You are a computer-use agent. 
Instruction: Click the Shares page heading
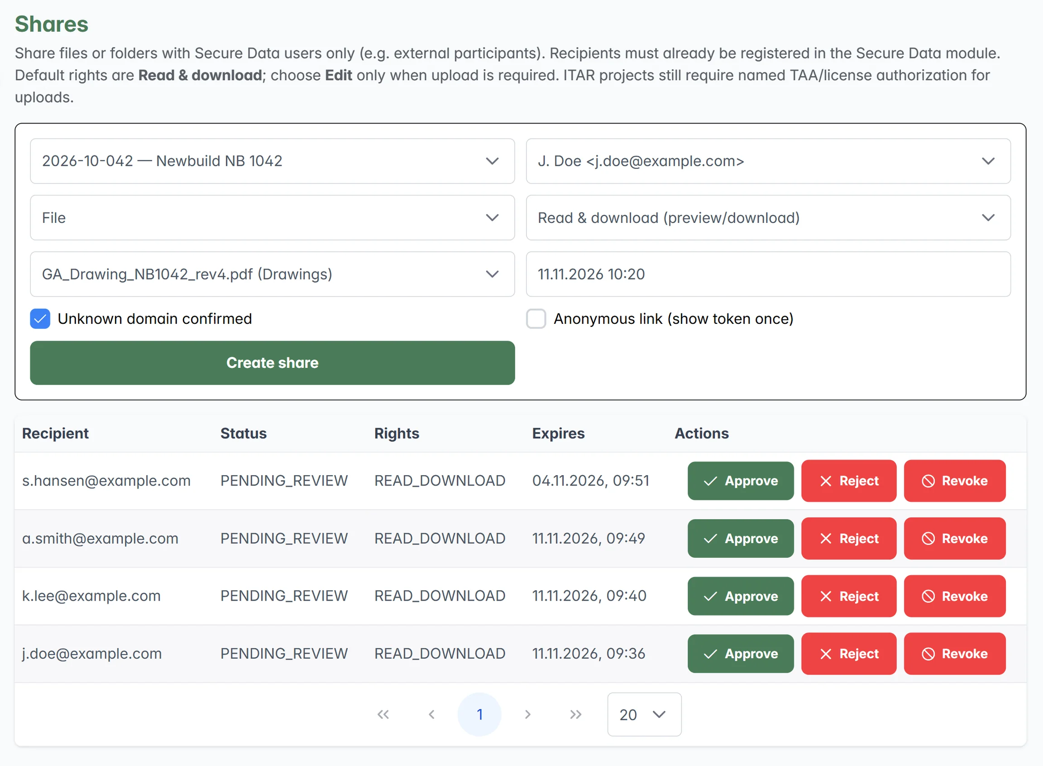point(52,24)
